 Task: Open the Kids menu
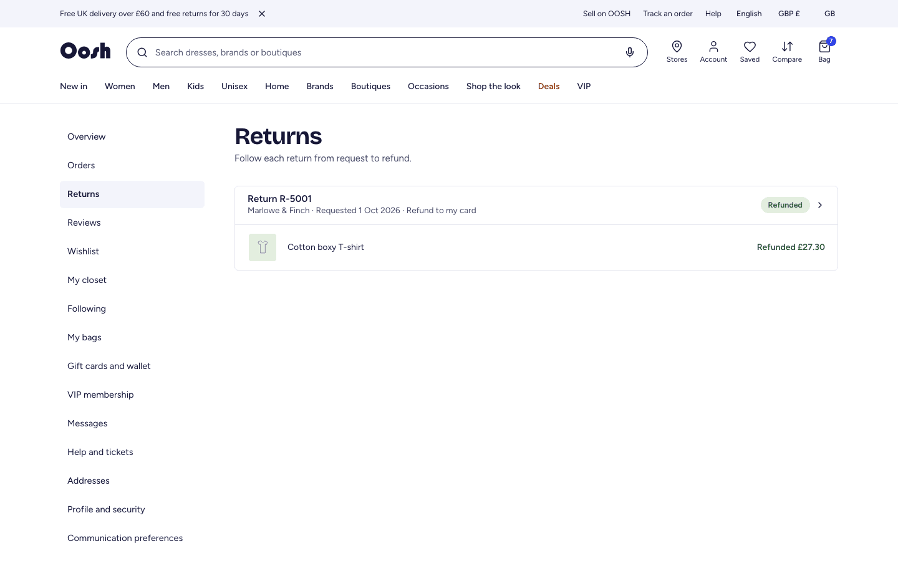pos(196,87)
